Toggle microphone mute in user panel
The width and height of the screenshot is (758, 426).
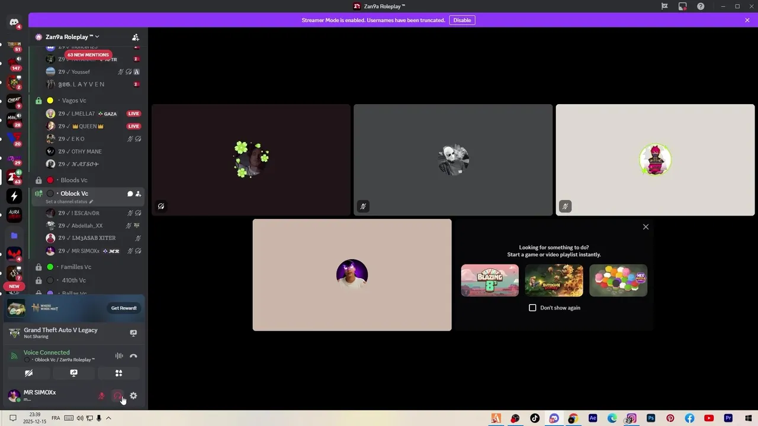tap(101, 396)
